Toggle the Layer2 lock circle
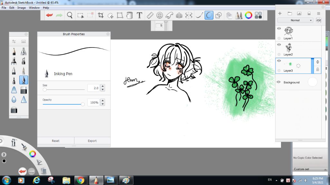Screen dimensions: 330x185 pos(279,55)
